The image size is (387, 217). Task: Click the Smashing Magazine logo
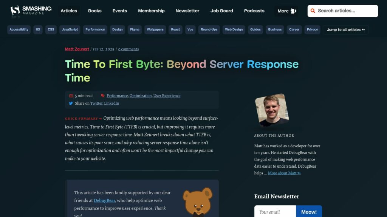click(31, 11)
